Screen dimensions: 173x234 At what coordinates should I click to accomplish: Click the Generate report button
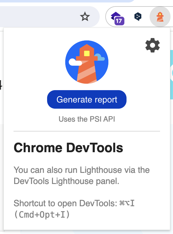(87, 99)
